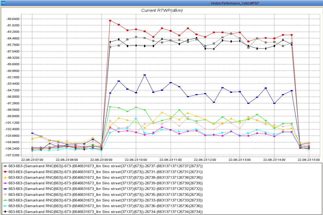Click the red series peak data point
Image resolution: width=323 pixels, height=215 pixels.
[110, 20]
